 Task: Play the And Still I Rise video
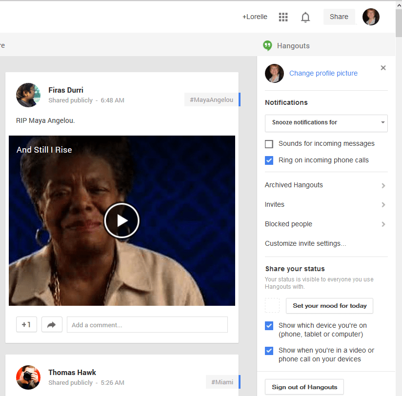[122, 220]
